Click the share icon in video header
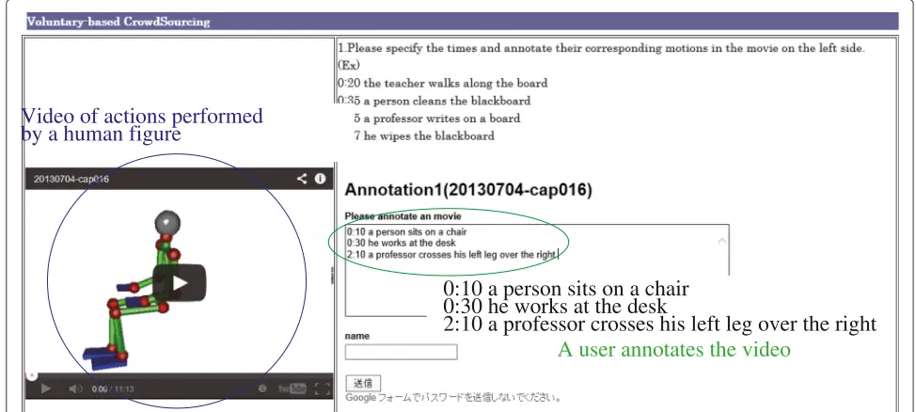The image size is (916, 412). [x=302, y=179]
